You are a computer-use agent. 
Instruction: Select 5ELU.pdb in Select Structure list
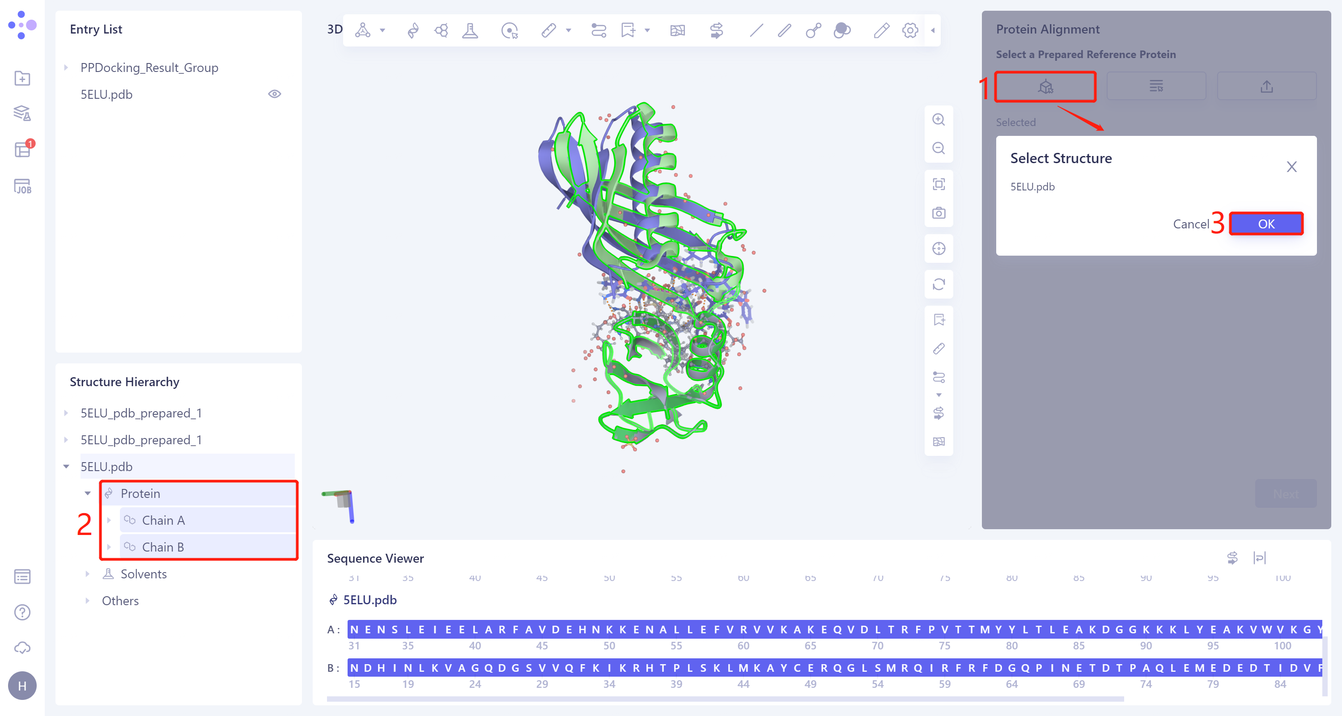(1032, 187)
